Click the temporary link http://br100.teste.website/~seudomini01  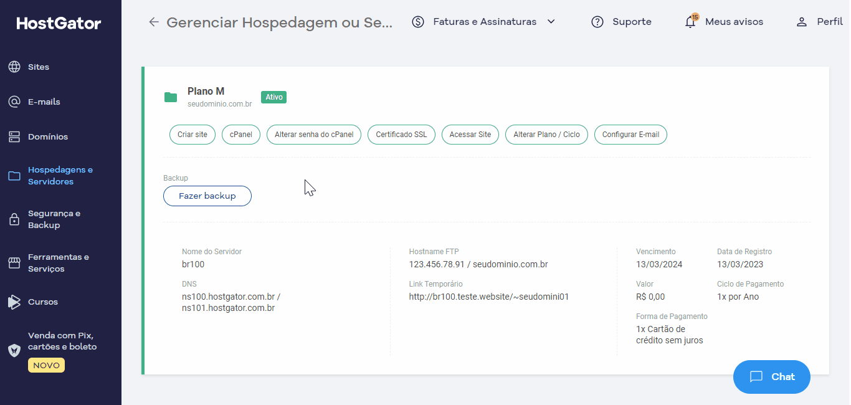tap(489, 297)
